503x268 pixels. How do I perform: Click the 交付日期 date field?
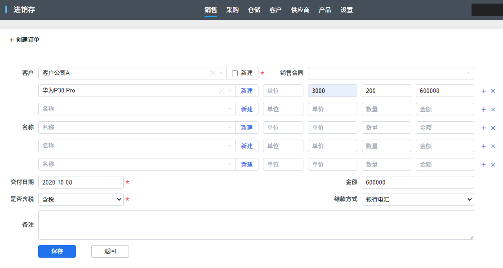tap(81, 182)
